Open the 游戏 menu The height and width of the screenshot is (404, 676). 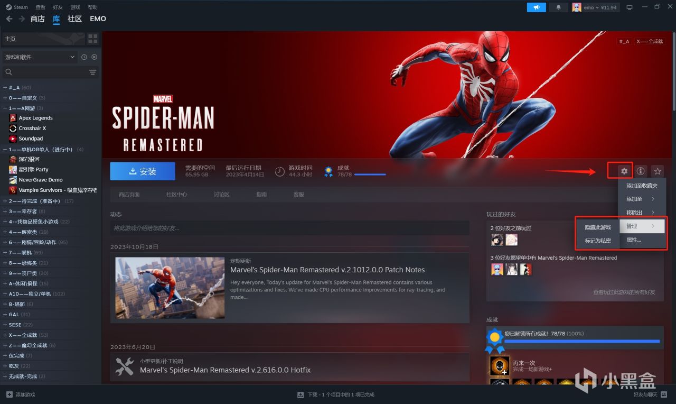pos(75,7)
